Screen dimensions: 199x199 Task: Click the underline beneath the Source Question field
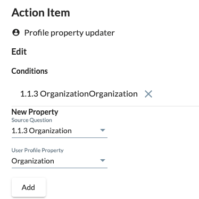point(60,137)
